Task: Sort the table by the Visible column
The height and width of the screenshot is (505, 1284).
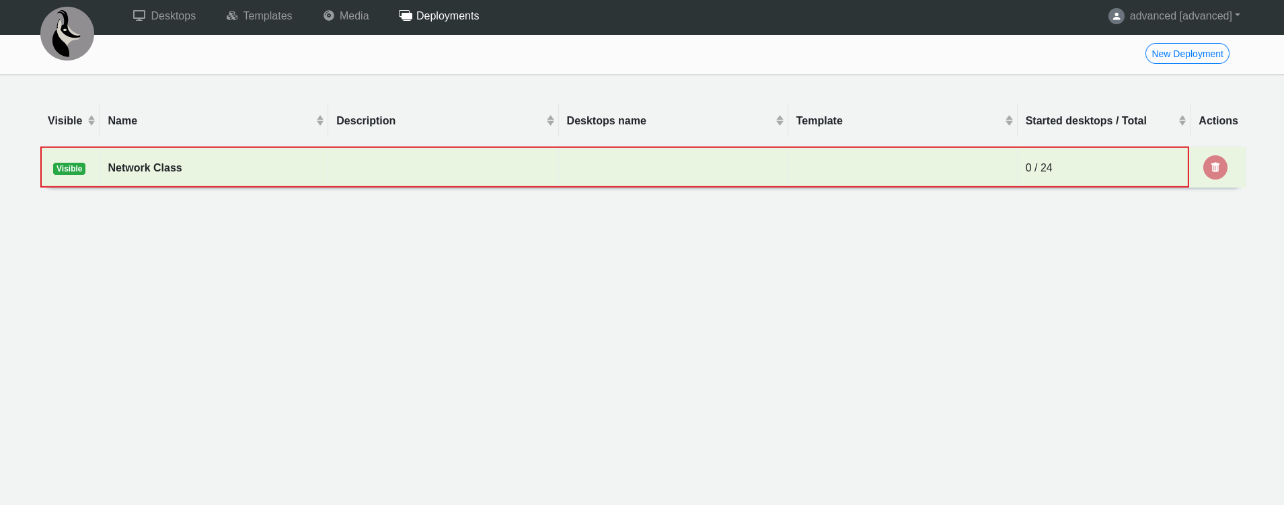Action: pos(65,121)
